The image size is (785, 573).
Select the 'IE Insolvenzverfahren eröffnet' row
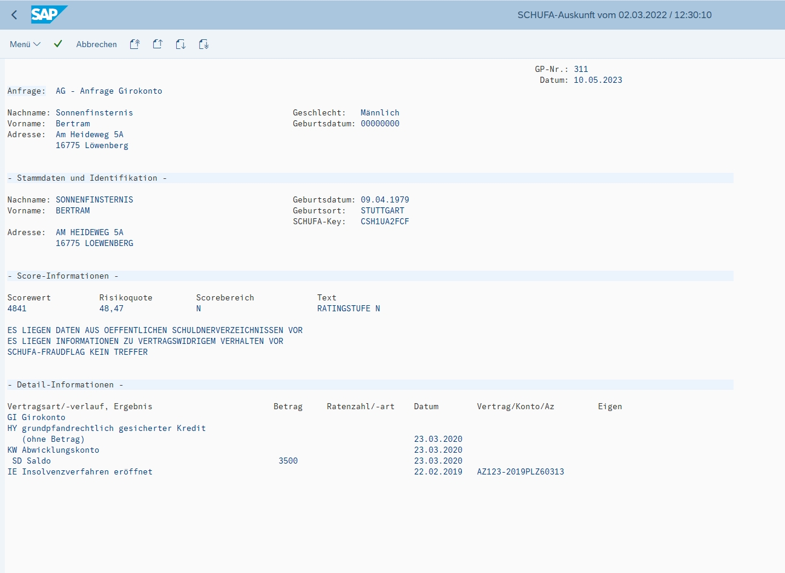click(x=80, y=471)
